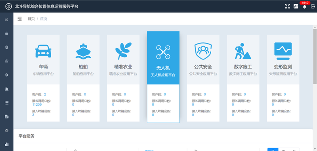Click the dark 首页 breadcrumb link
This screenshot has height=151, width=317.
click(31, 19)
